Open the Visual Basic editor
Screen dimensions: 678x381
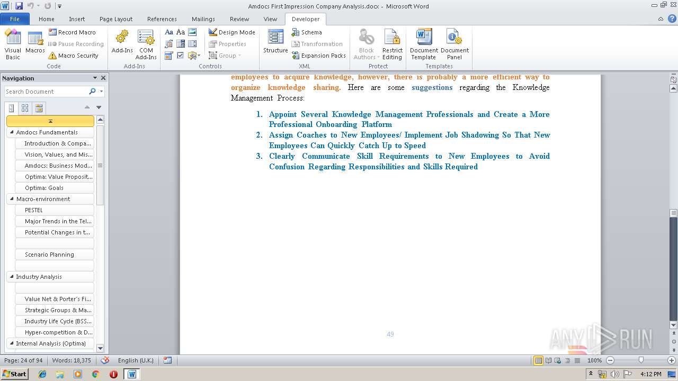tap(13, 44)
